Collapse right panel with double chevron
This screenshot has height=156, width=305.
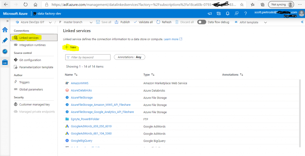click(302, 22)
